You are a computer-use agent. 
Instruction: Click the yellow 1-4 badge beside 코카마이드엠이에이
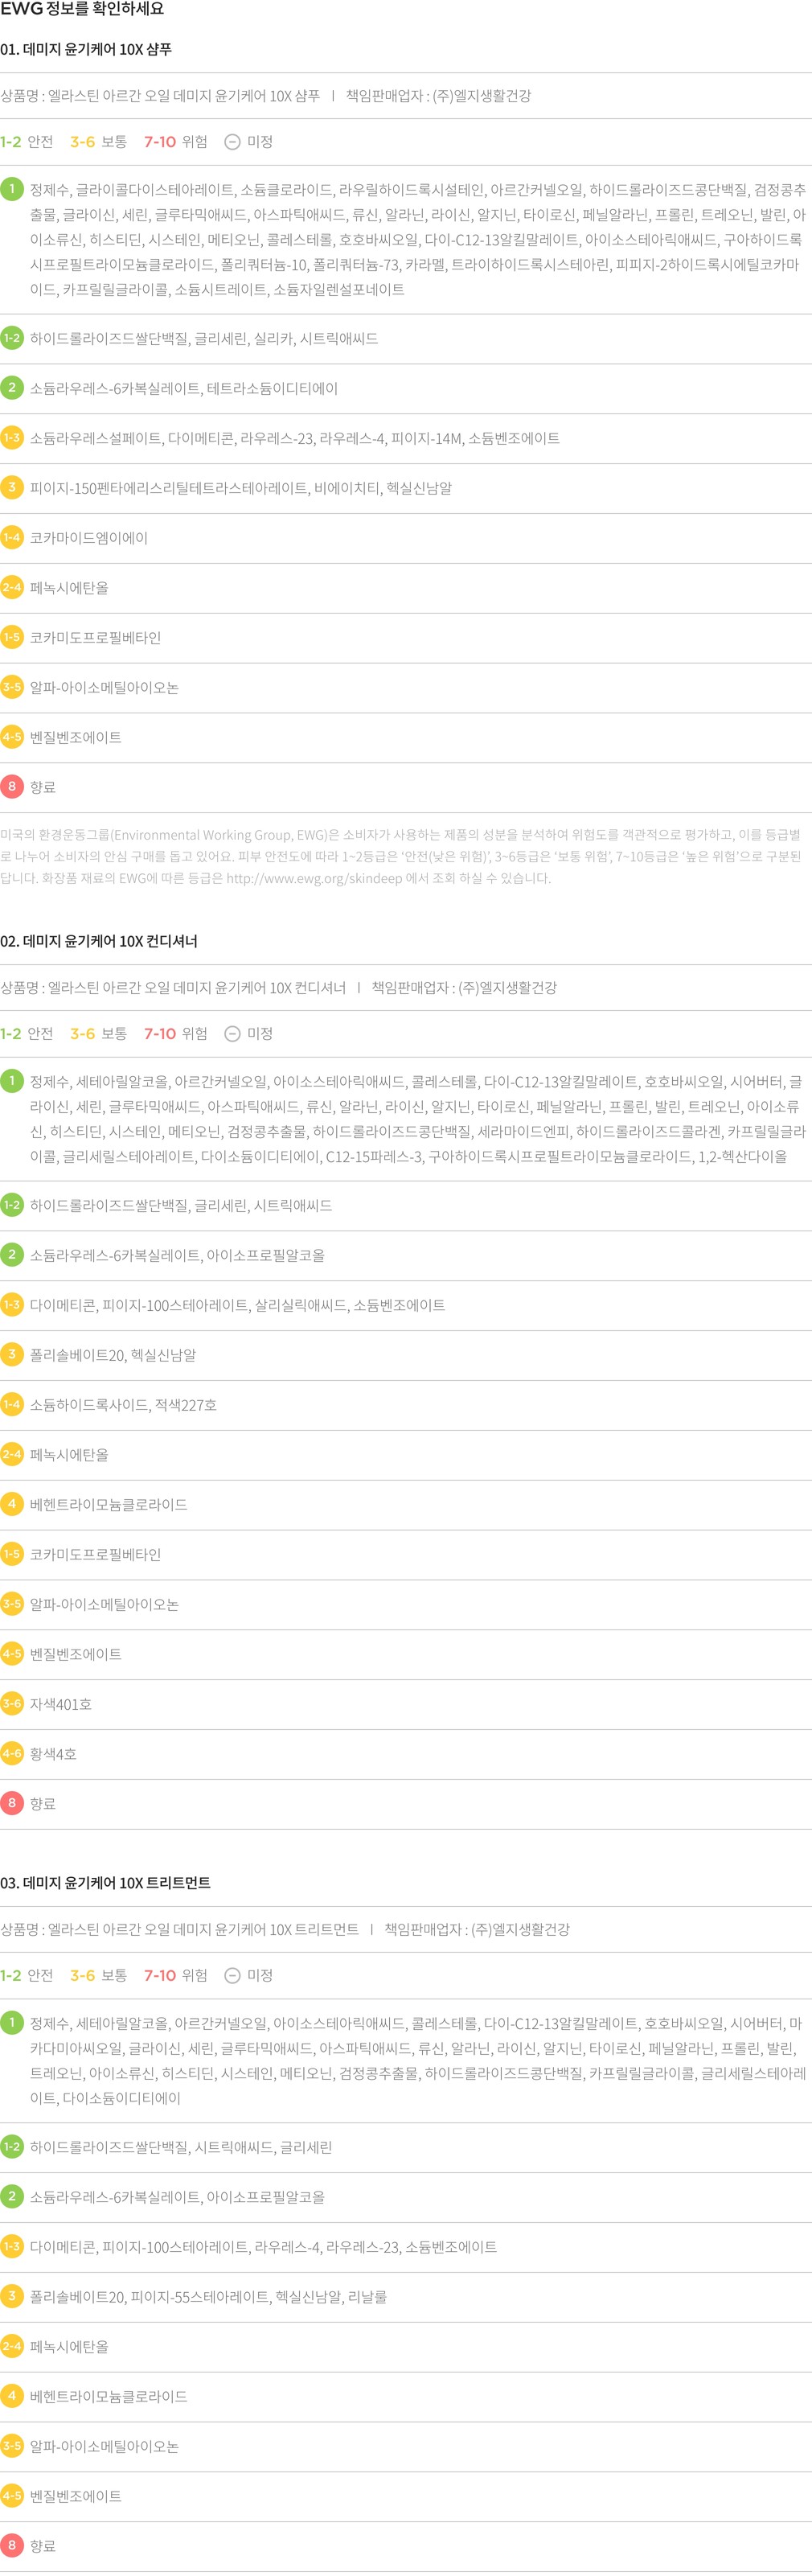click(12, 538)
